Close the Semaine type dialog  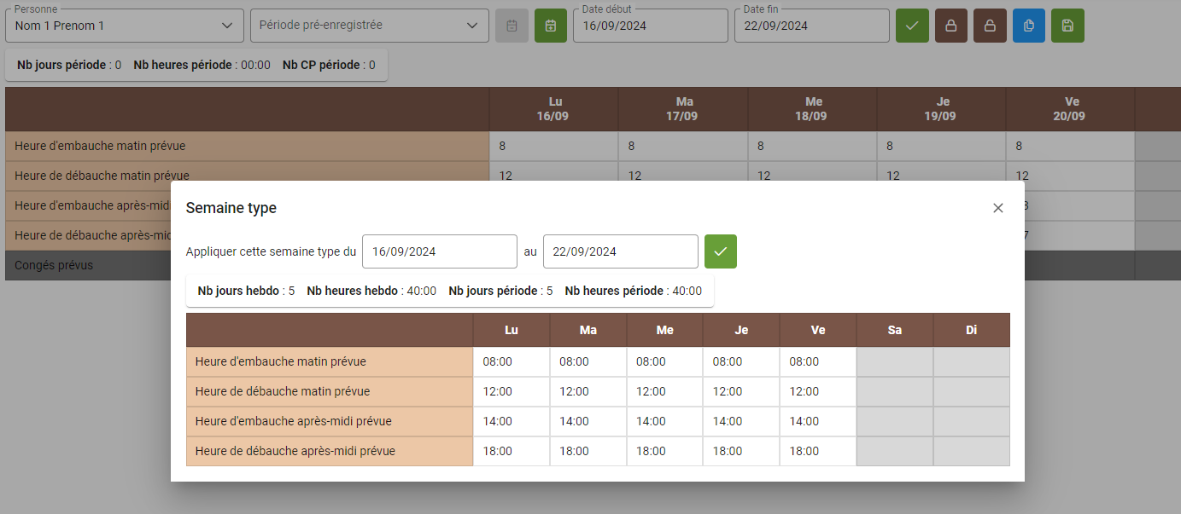pos(997,208)
